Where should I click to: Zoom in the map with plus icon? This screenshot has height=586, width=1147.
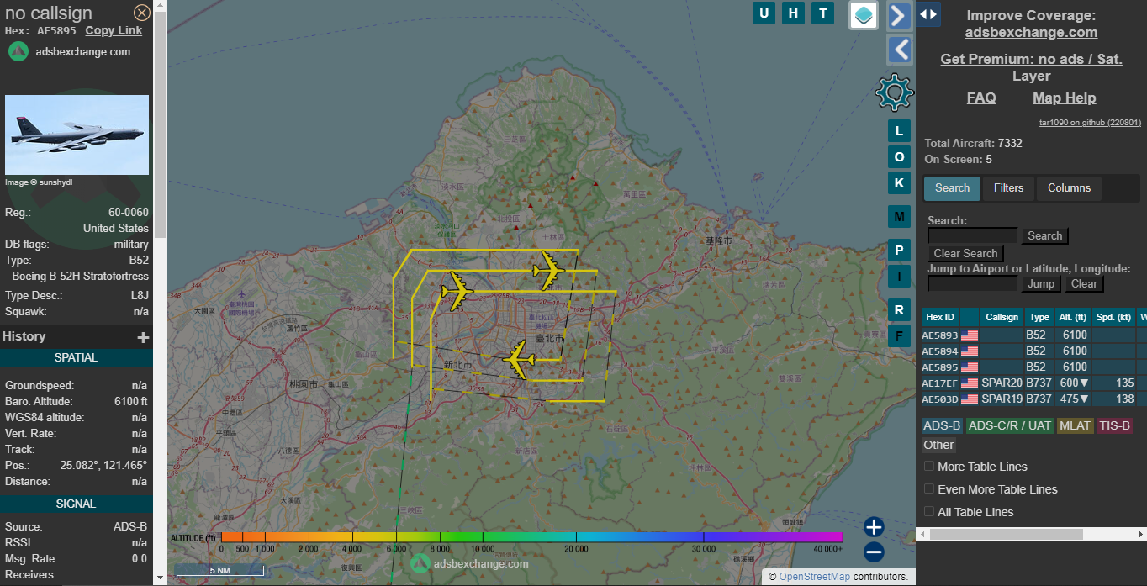coord(874,527)
